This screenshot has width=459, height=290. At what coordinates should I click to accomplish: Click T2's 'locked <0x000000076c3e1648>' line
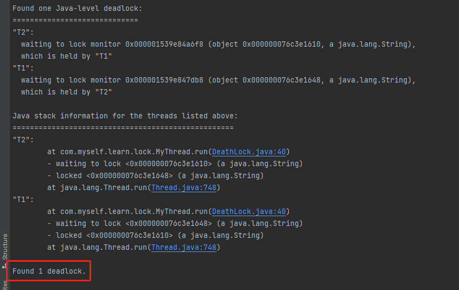click(155, 176)
